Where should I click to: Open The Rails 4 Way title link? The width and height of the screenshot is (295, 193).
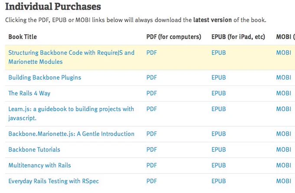coord(29,93)
